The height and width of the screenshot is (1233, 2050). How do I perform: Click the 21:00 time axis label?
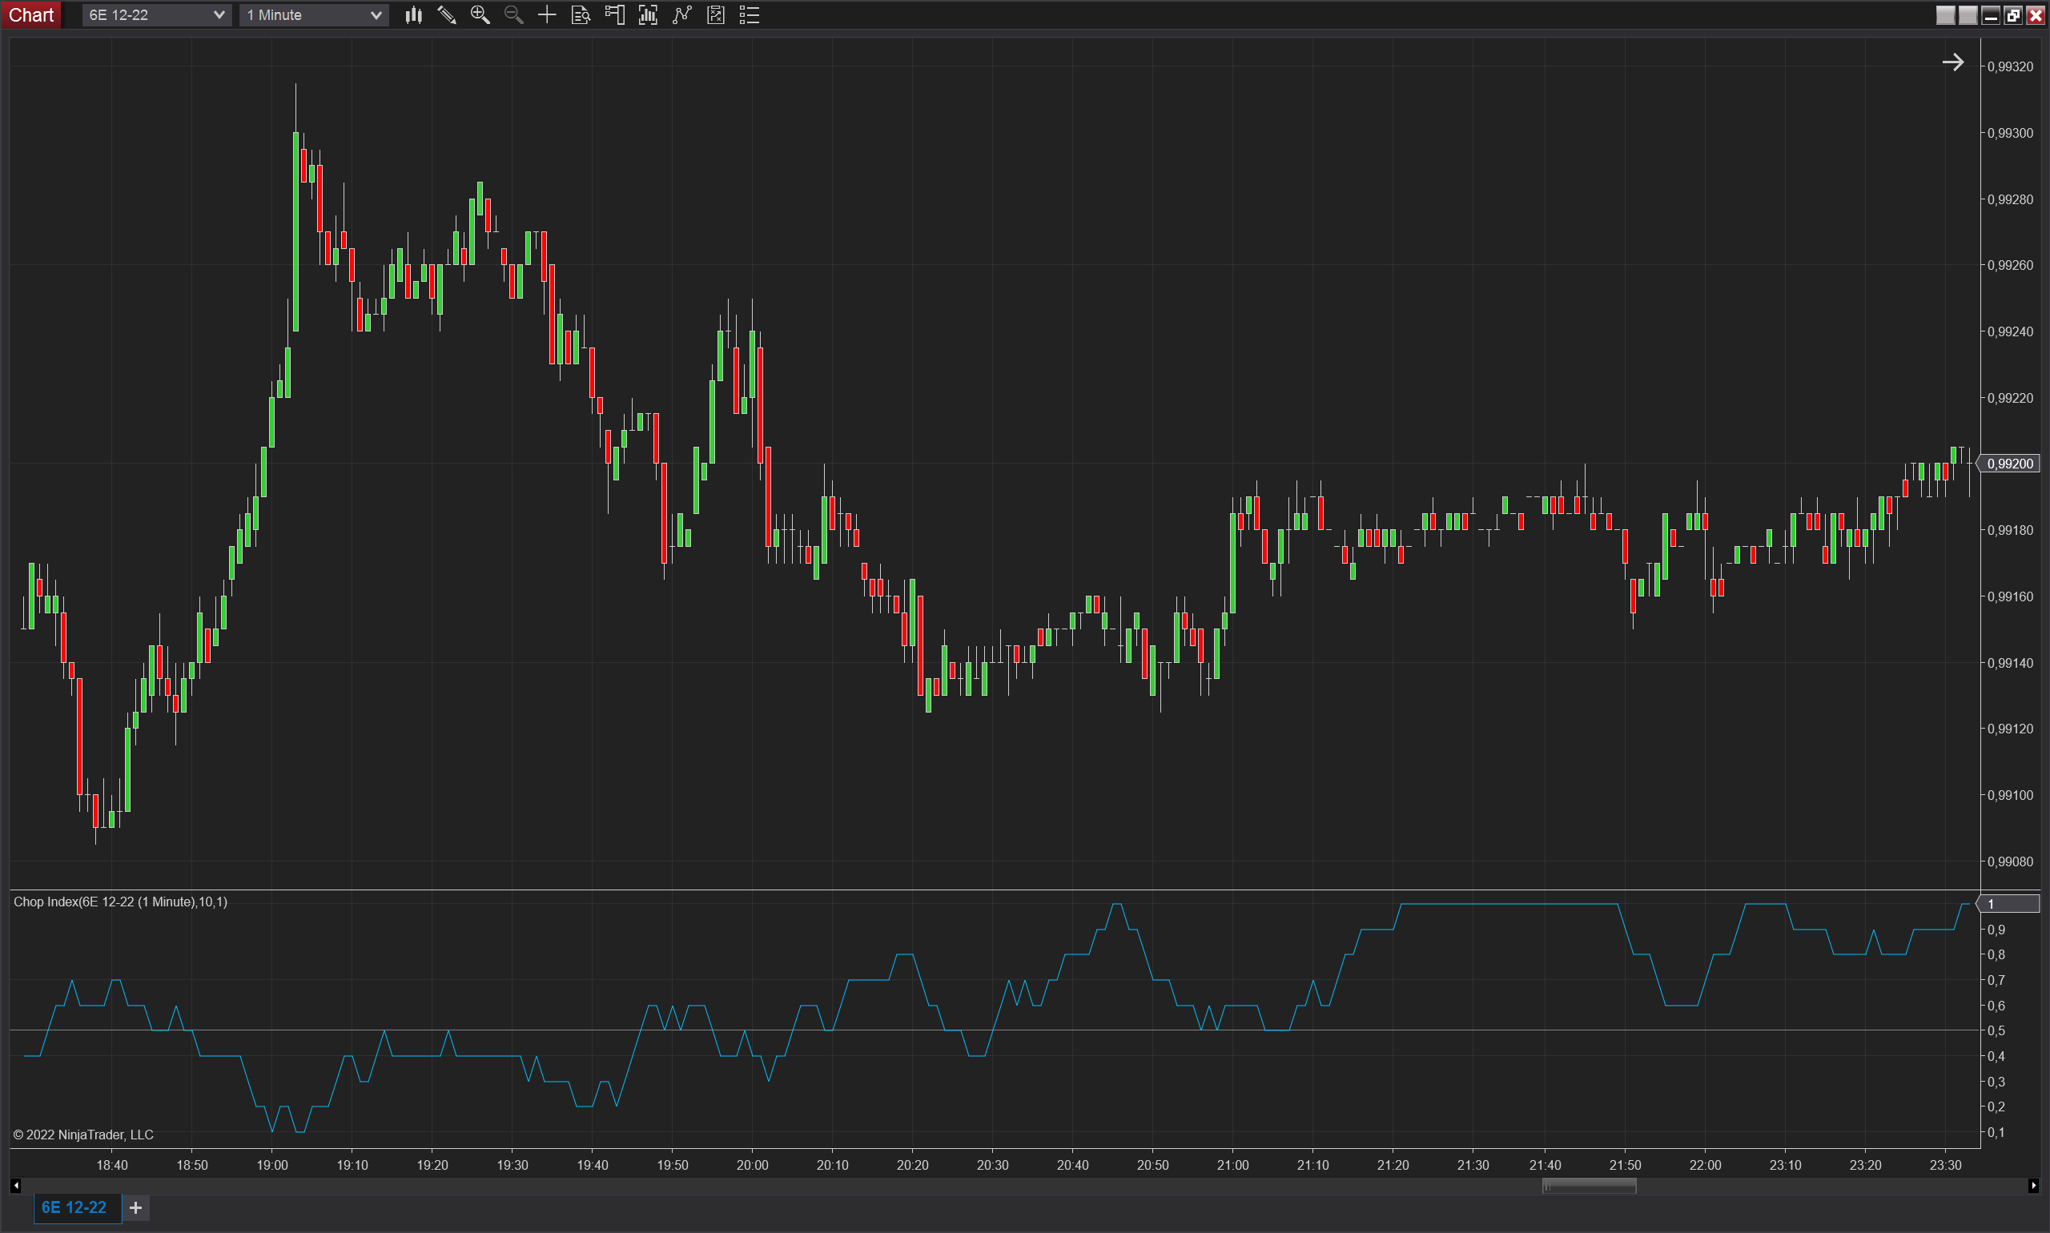click(x=1232, y=1165)
